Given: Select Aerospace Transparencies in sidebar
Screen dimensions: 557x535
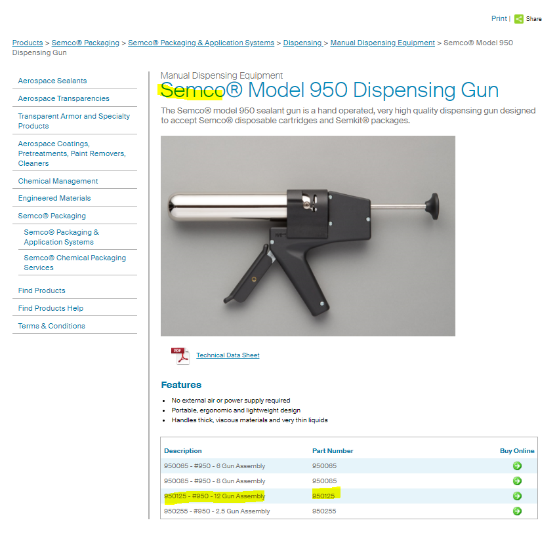Looking at the screenshot, I should tap(64, 99).
